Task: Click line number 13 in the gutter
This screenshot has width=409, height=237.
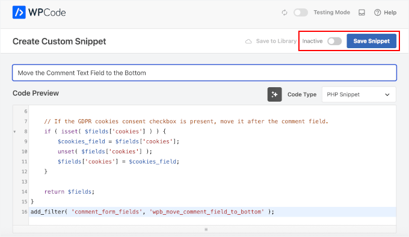Action: pyautogui.click(x=24, y=182)
